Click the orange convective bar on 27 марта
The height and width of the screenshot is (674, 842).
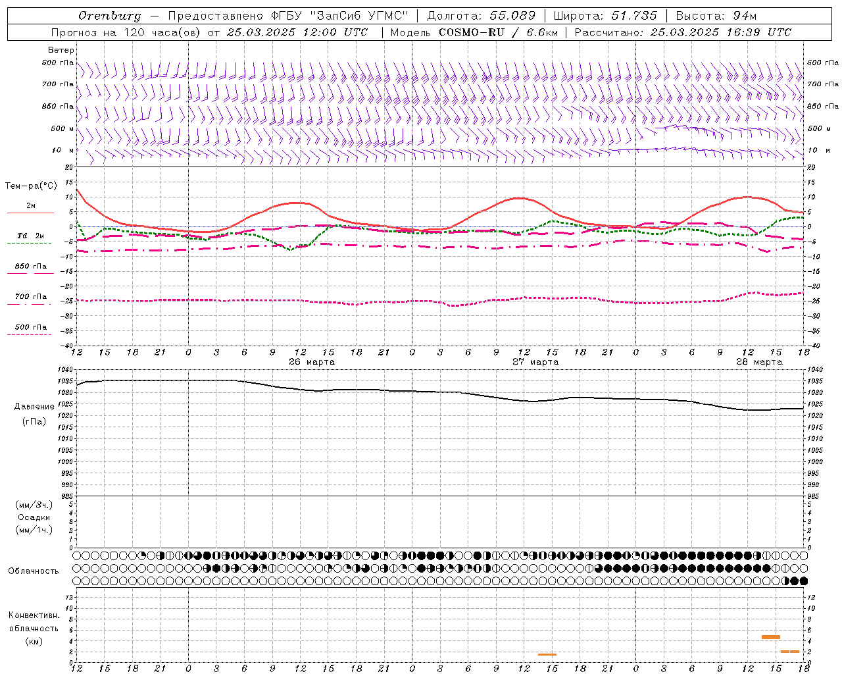click(547, 654)
